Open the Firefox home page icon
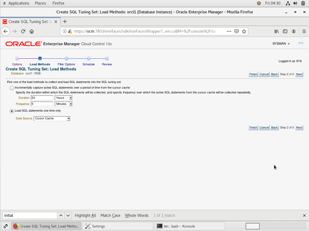The image size is (309, 231). pyautogui.click(x=32, y=32)
